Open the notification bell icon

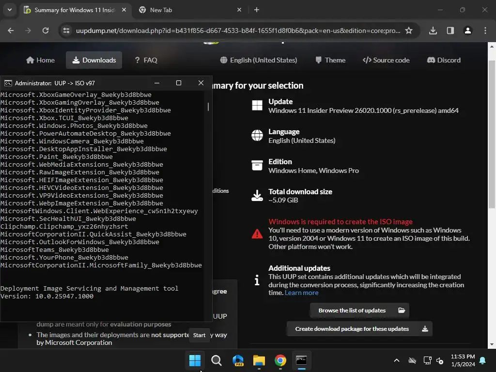coord(483,360)
